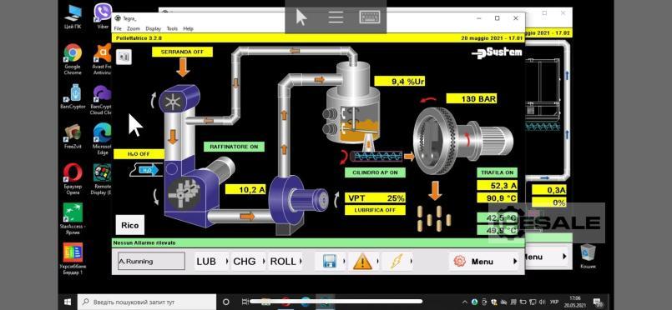672x310 pixels.
Task: Click the keyboard icon in remote toolbar
Action: [370, 17]
